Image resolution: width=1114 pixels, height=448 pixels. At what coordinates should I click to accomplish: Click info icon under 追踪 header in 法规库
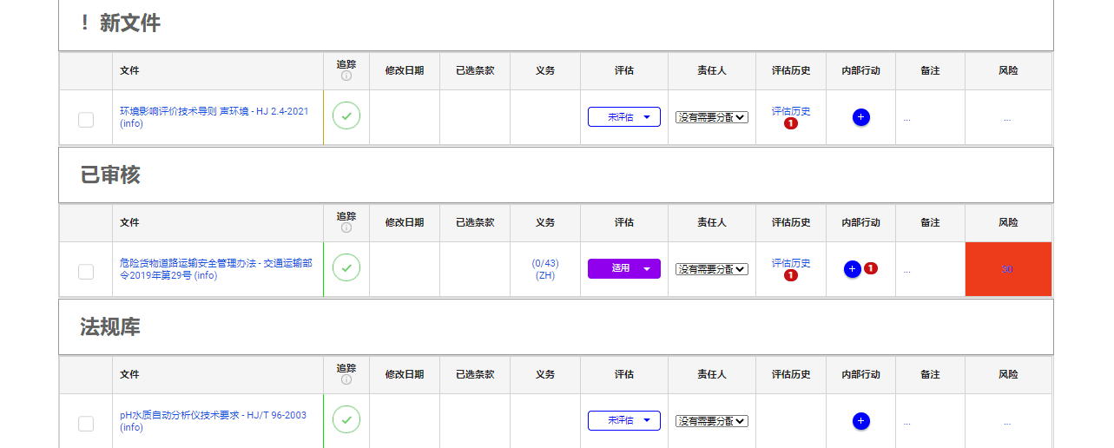pos(346,380)
